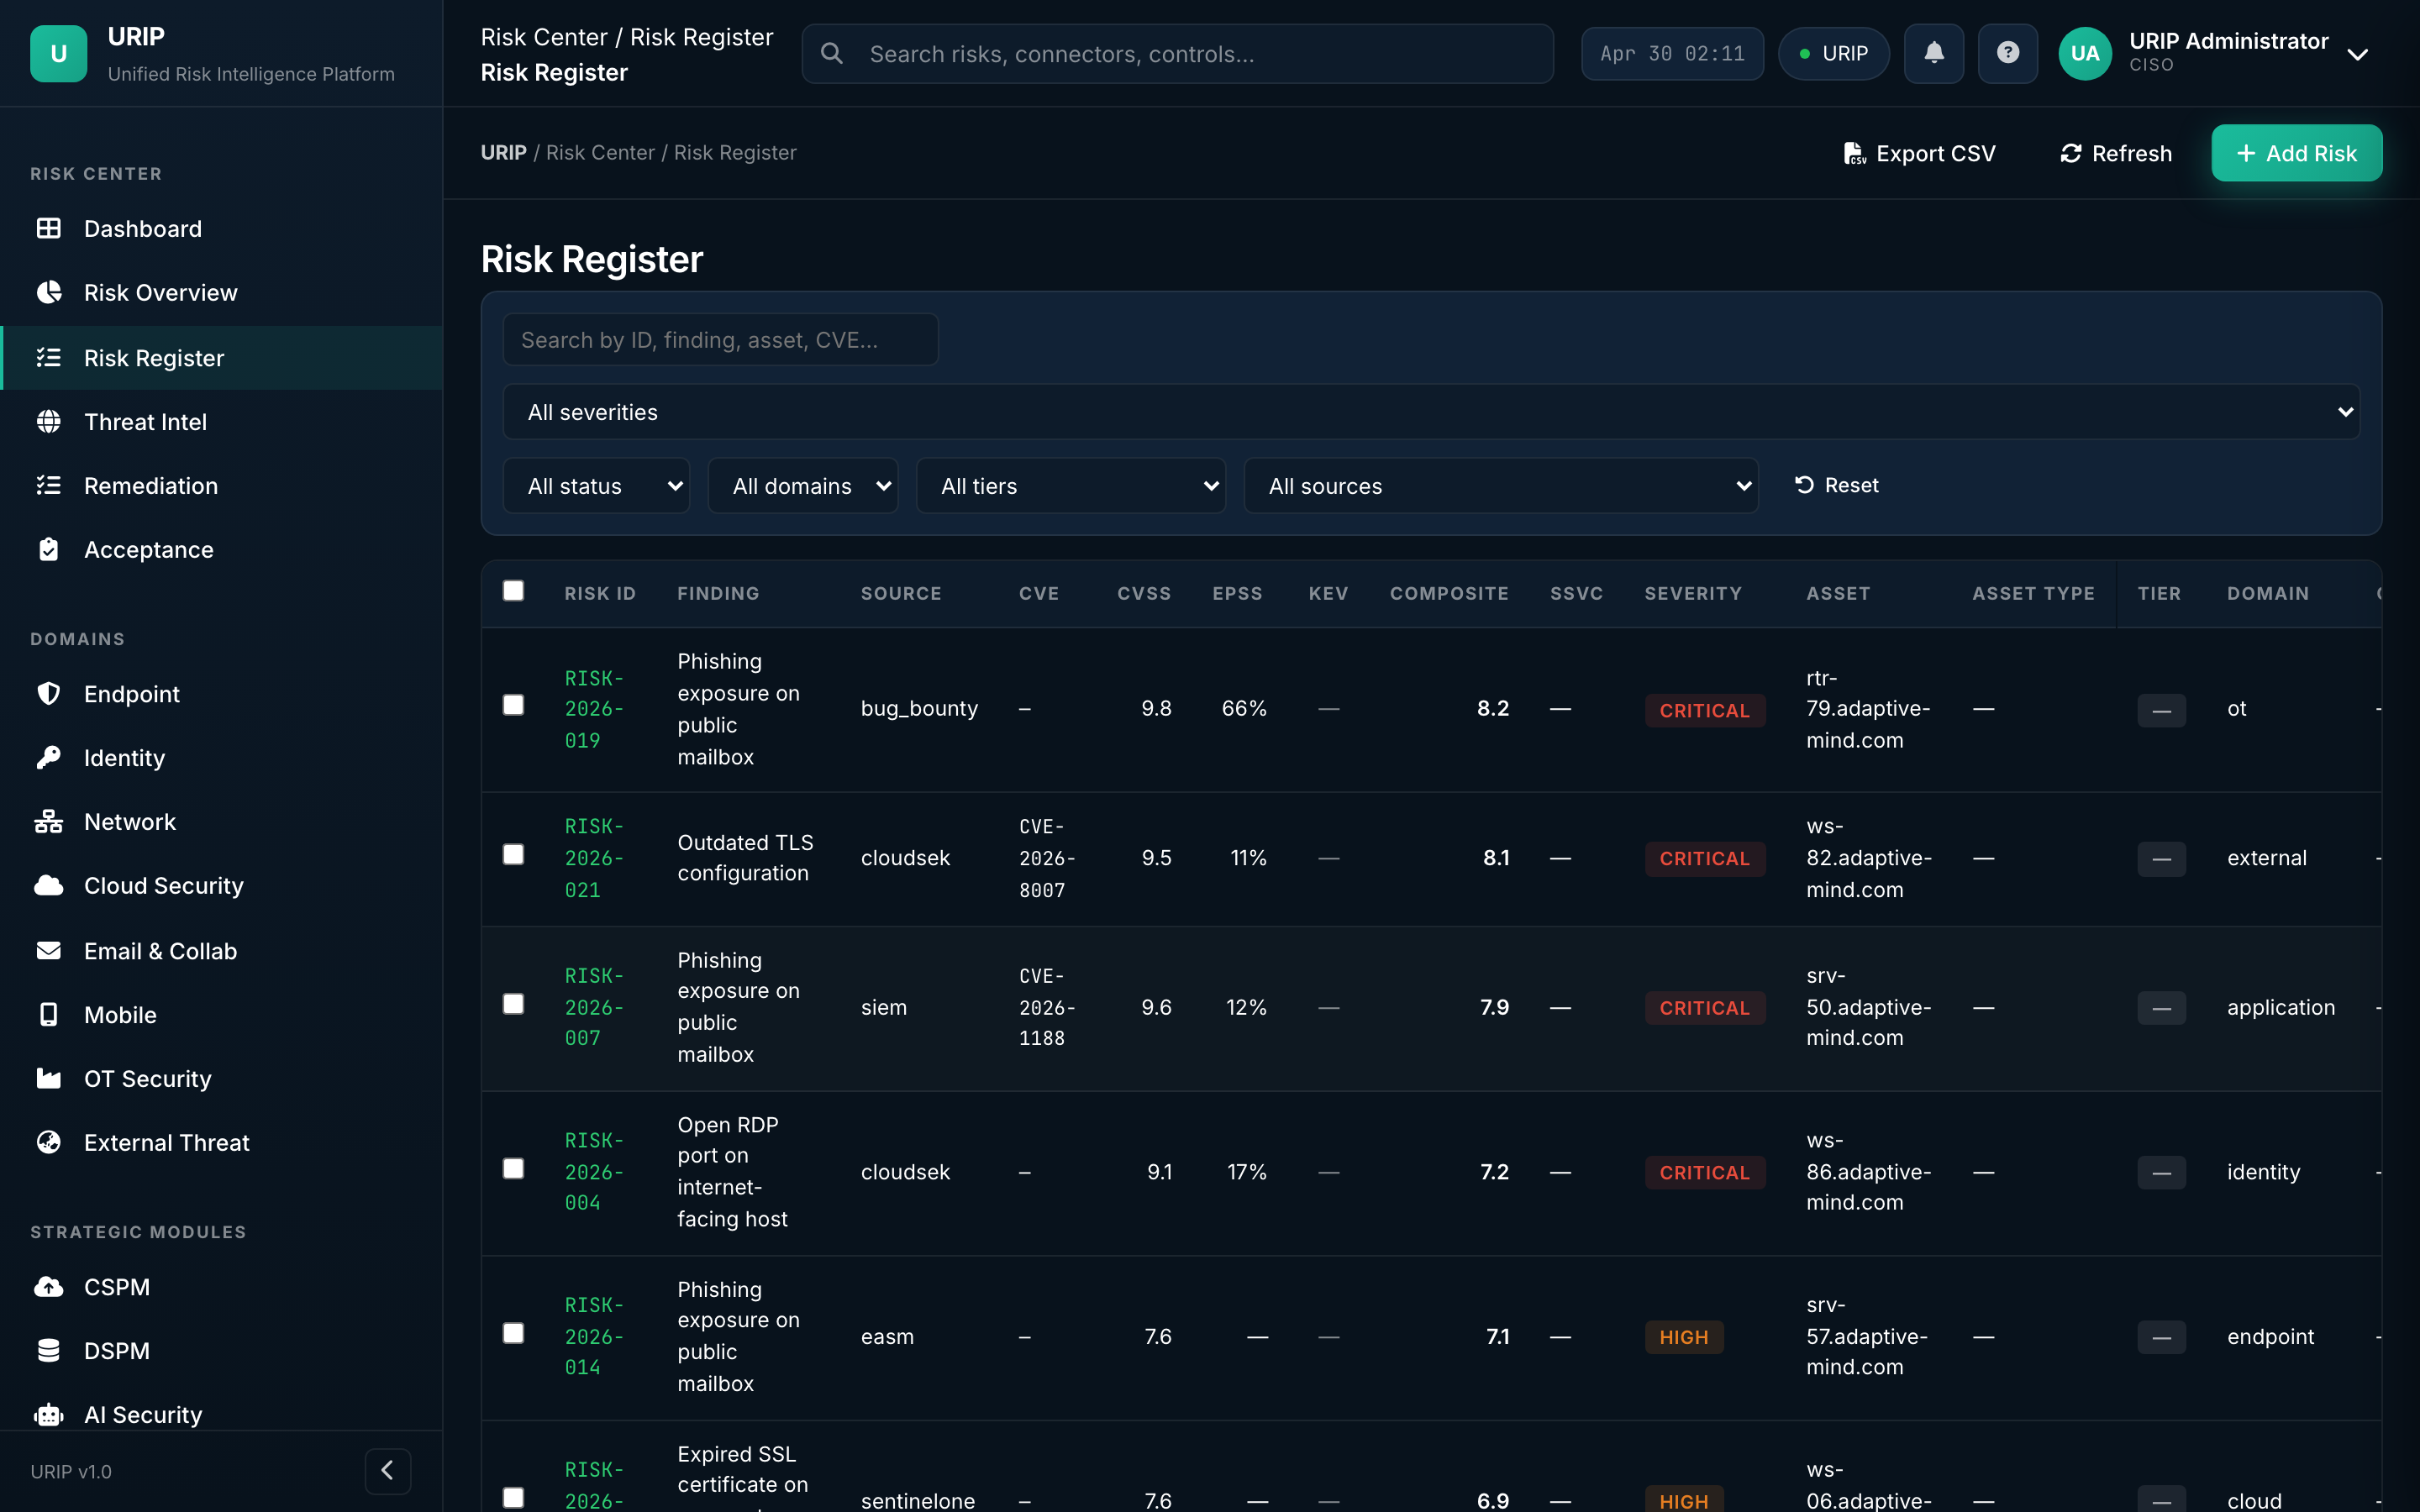Click the Add Risk button
The width and height of the screenshot is (2420, 1512).
pyautogui.click(x=2296, y=153)
